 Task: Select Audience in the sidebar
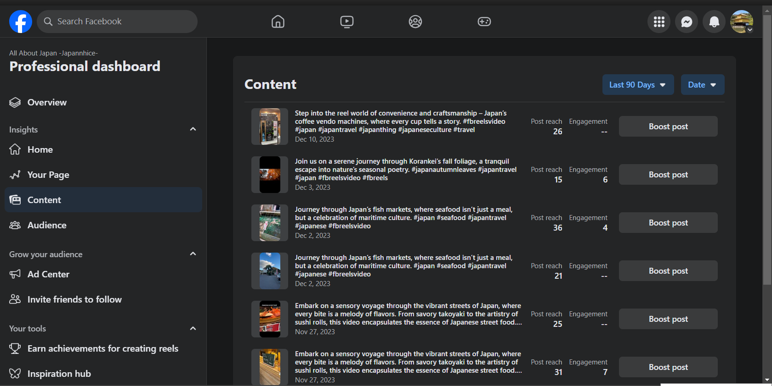(x=47, y=225)
